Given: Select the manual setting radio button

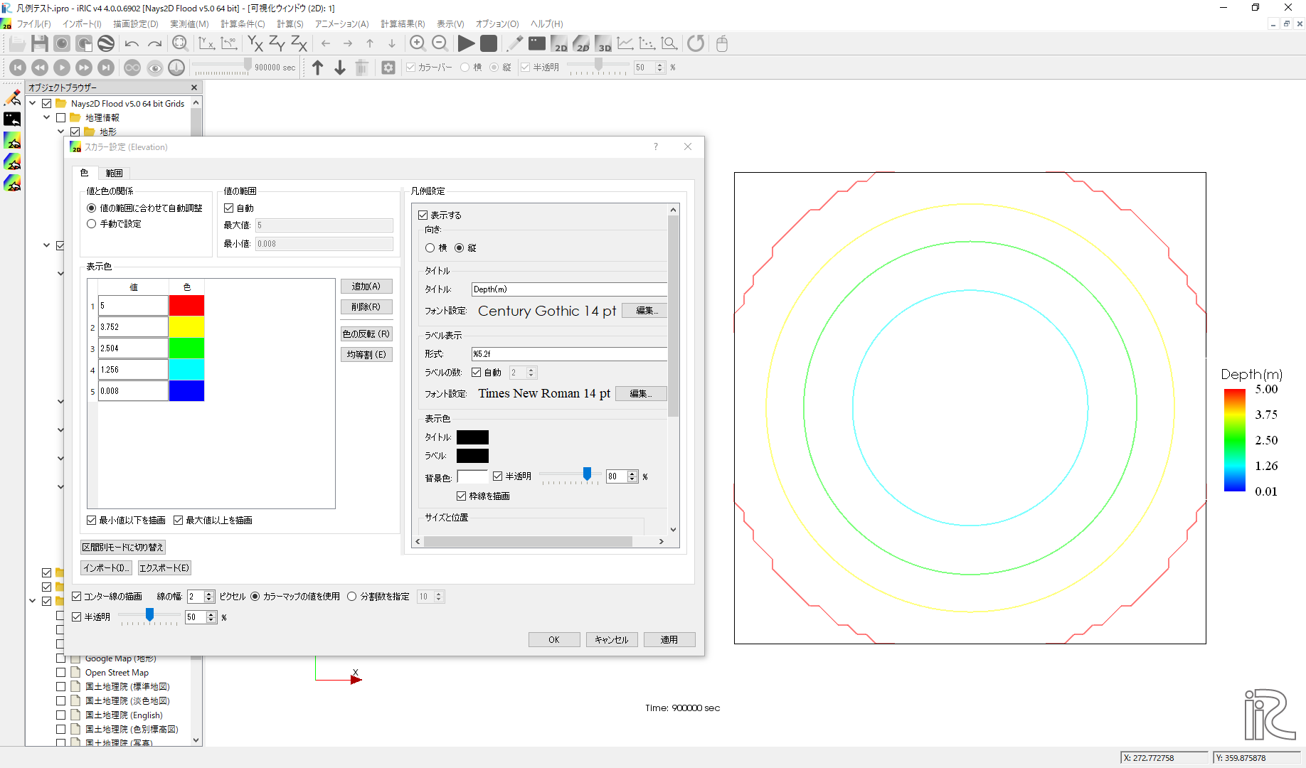Looking at the screenshot, I should [92, 224].
